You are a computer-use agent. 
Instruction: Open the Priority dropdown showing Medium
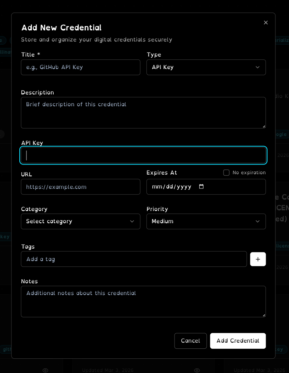click(x=206, y=221)
